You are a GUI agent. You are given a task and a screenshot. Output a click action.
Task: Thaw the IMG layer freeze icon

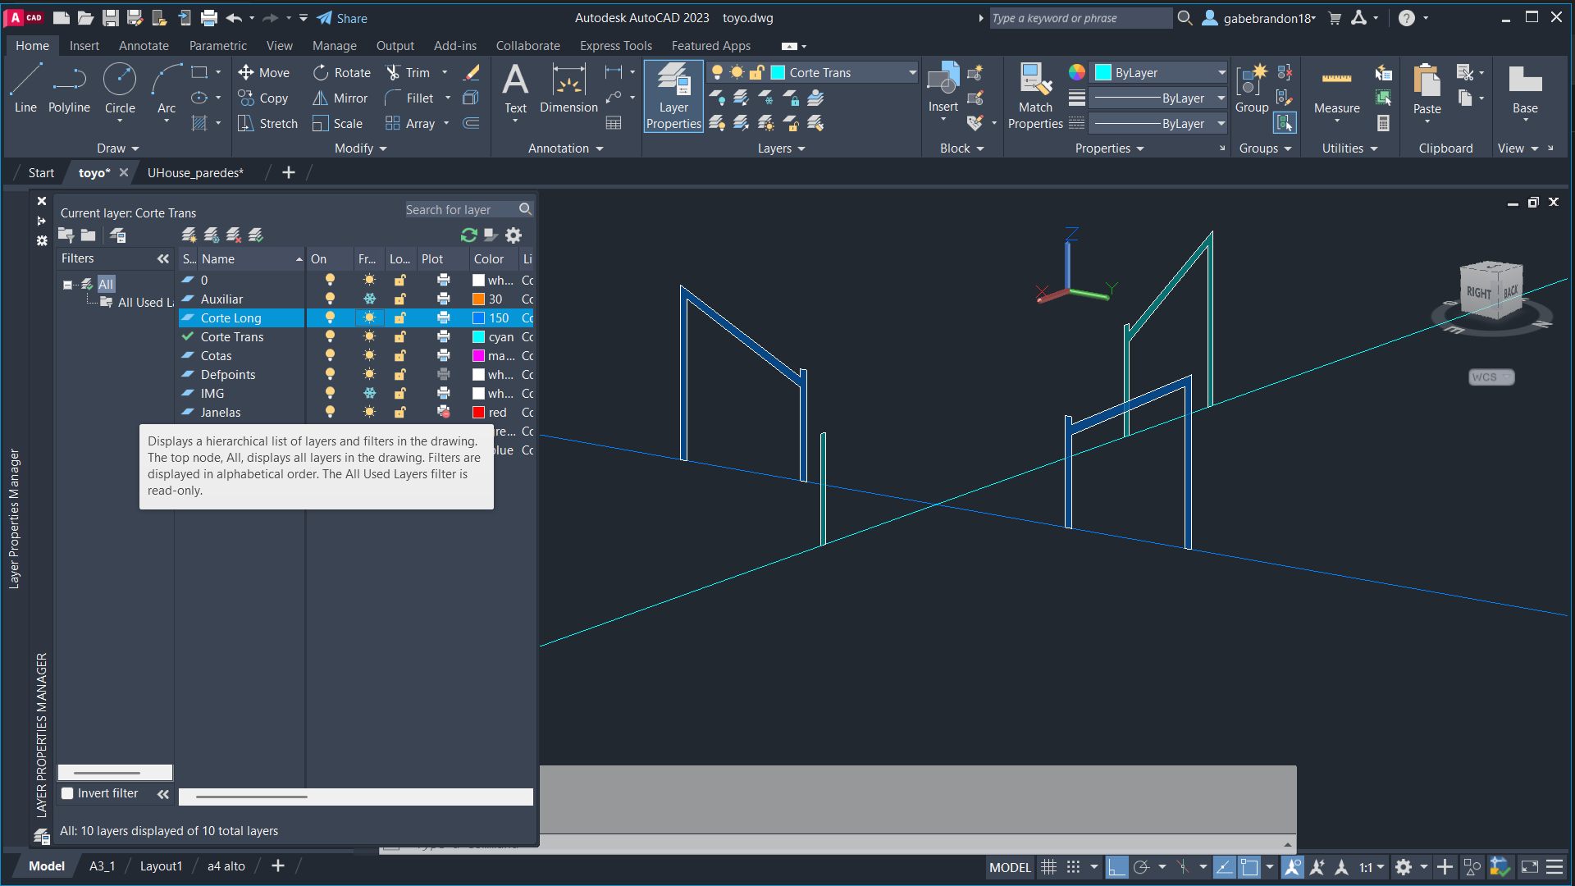(370, 394)
